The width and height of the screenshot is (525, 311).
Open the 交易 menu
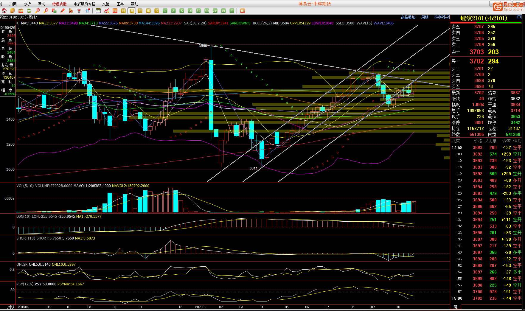[106, 4]
